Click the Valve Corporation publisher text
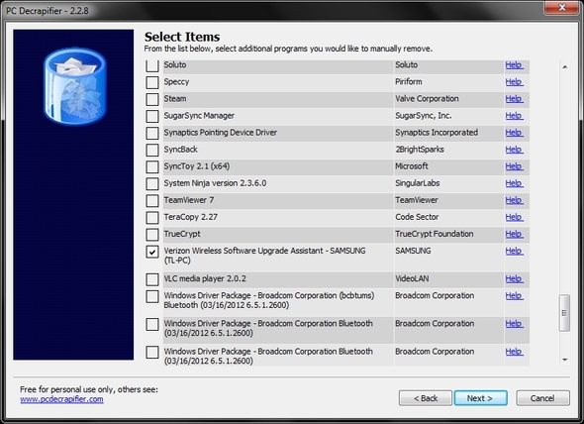The width and height of the screenshot is (584, 424). [427, 99]
